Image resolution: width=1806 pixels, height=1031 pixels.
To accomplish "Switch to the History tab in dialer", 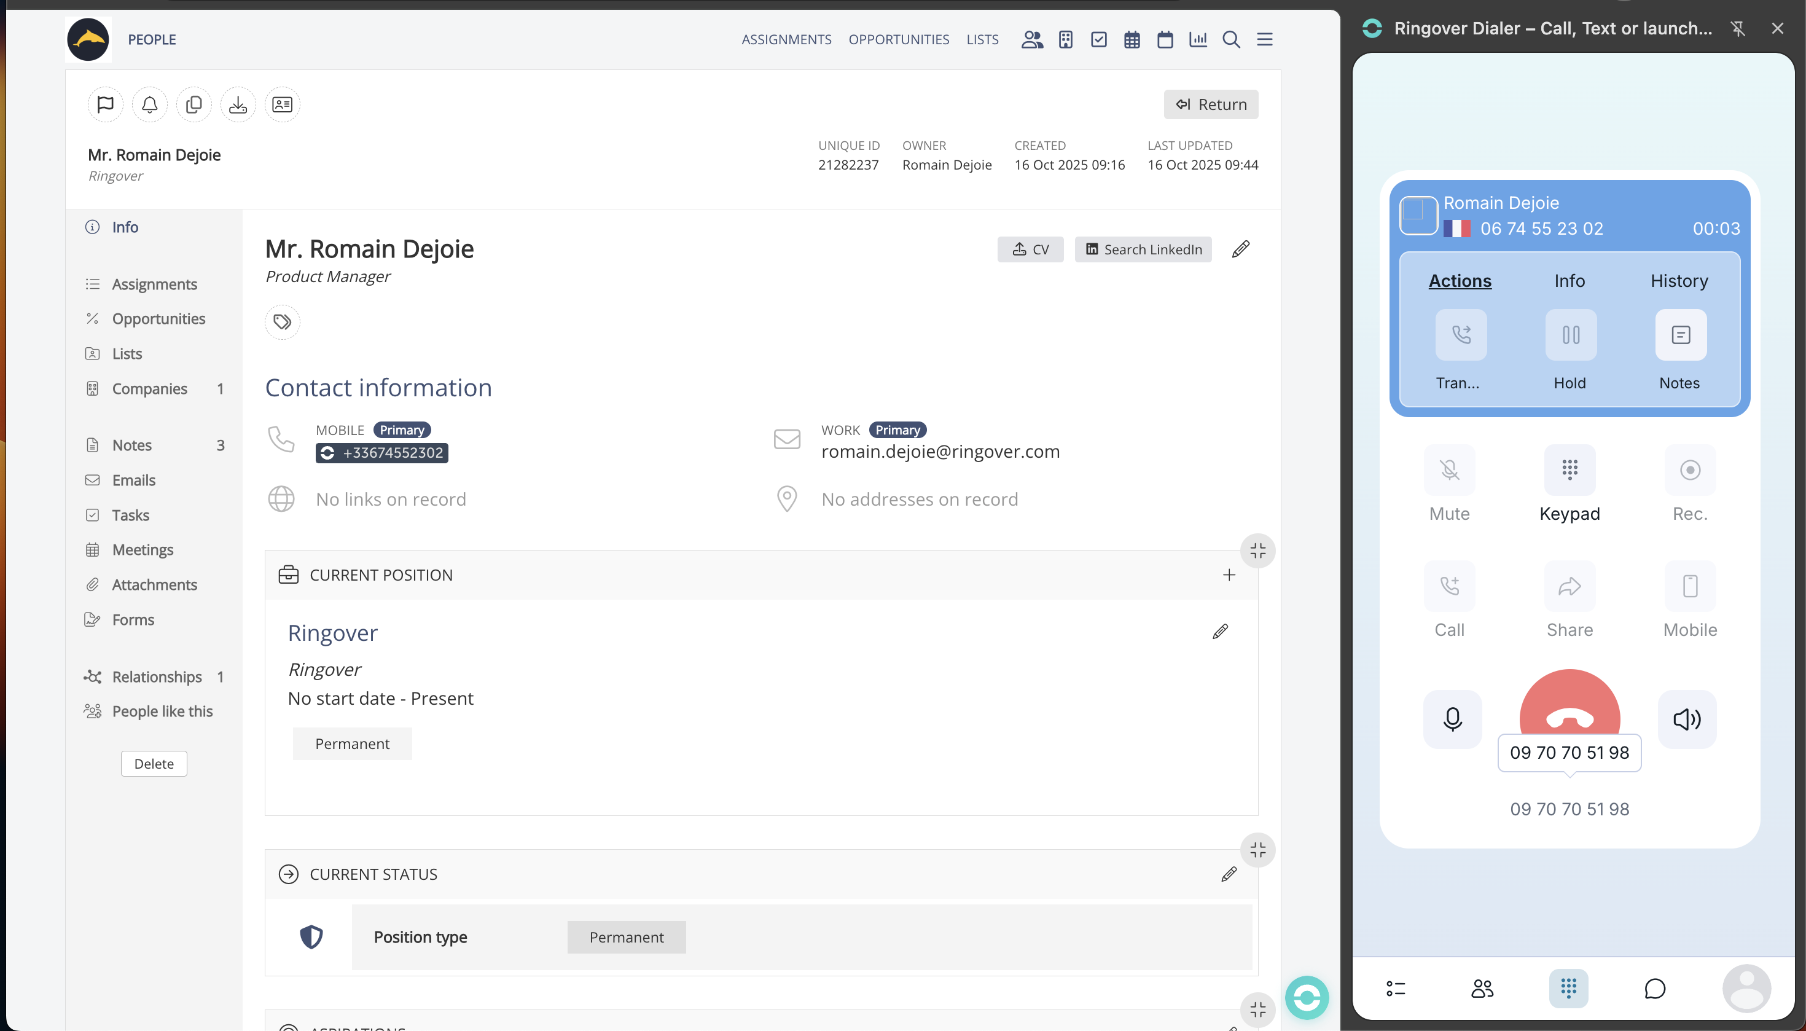I will (x=1679, y=281).
